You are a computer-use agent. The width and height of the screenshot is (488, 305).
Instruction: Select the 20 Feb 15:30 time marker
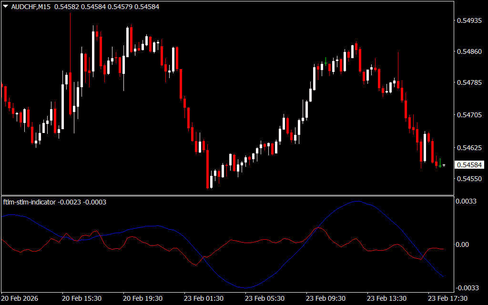click(x=81, y=298)
